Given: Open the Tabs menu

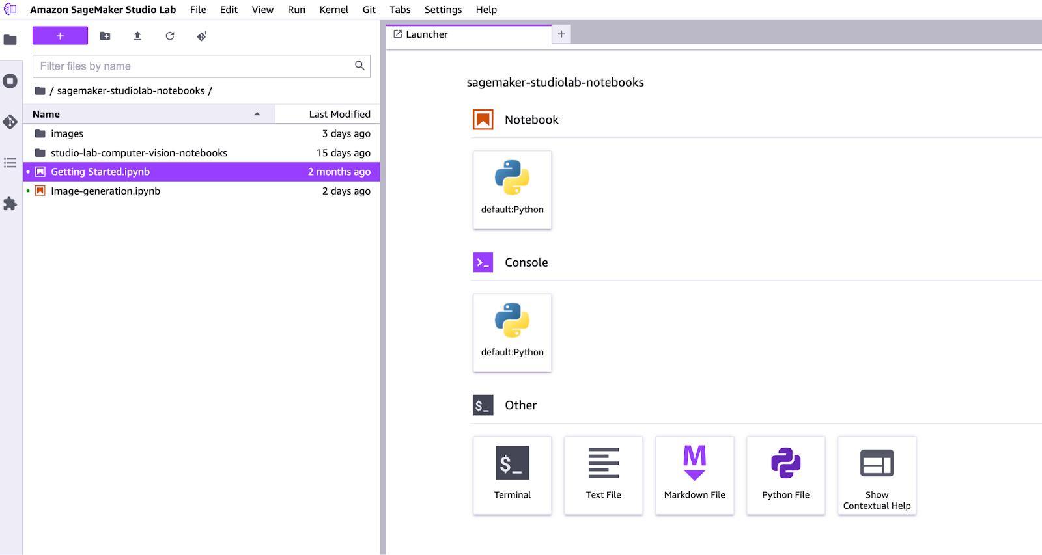Looking at the screenshot, I should [400, 10].
